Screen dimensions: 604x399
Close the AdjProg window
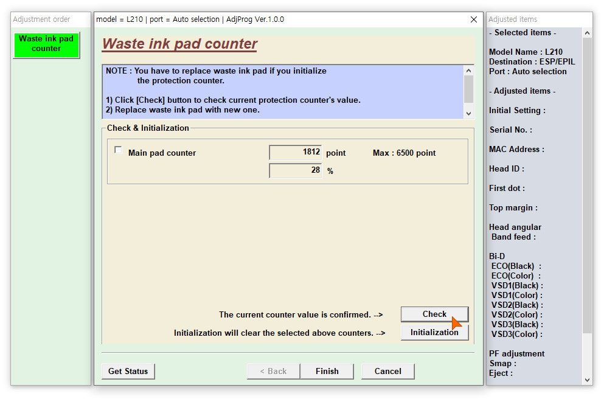click(474, 19)
